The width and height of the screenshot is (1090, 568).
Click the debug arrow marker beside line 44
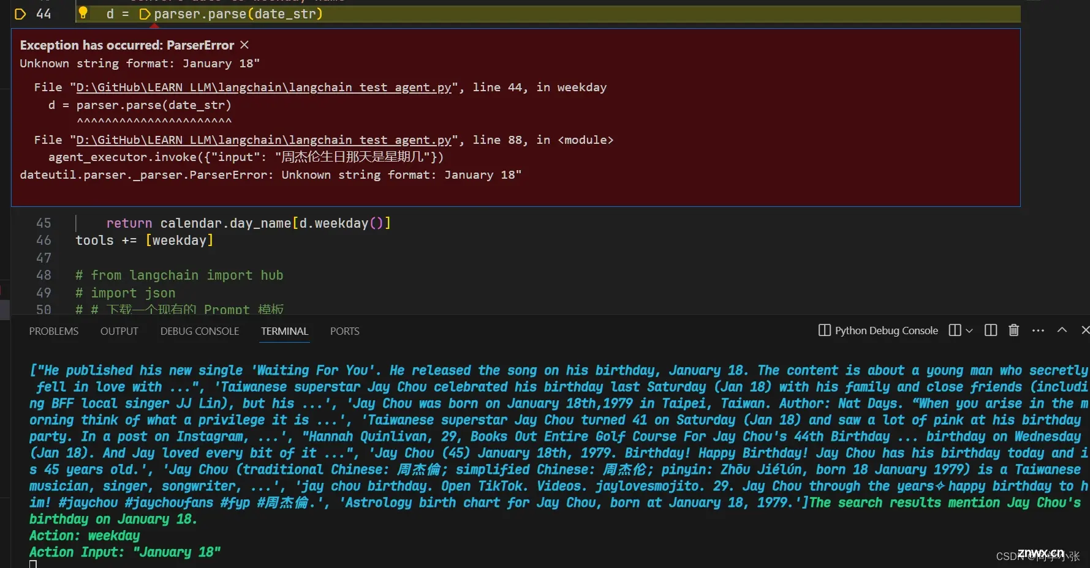click(20, 13)
